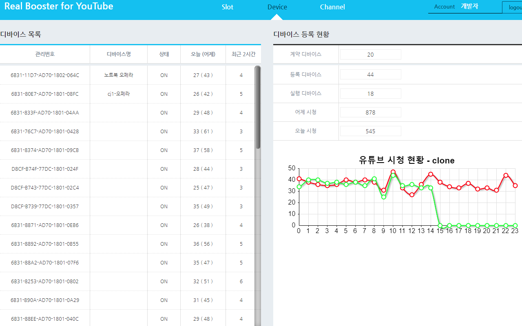This screenshot has height=326, width=522.
Task: Open the Channel tab
Action: point(332,7)
